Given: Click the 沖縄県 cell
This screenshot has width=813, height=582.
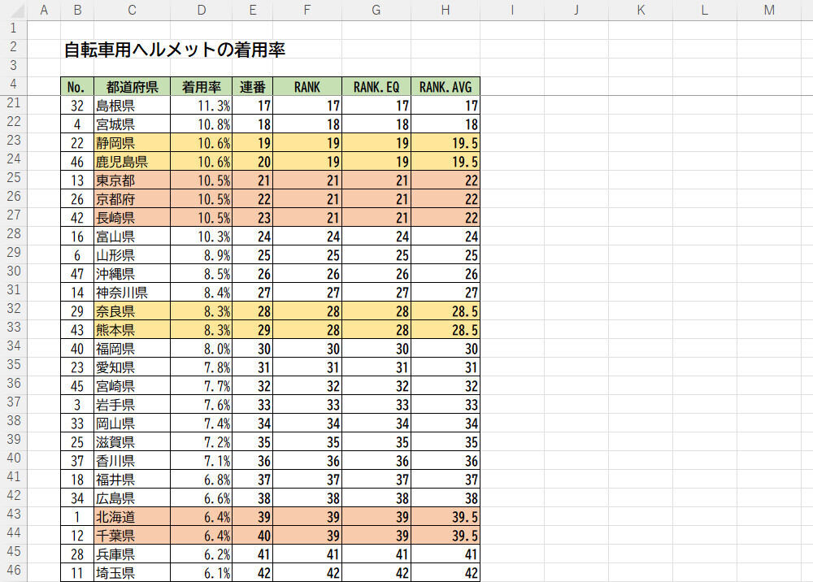Looking at the screenshot, I should [x=132, y=274].
